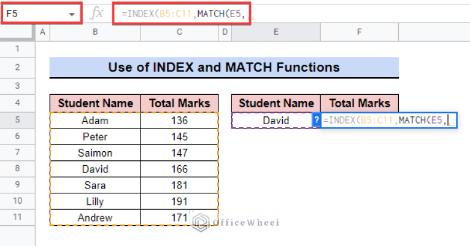The width and height of the screenshot is (470, 246).
Task: Click the blue formula help question mark
Action: 316,120
